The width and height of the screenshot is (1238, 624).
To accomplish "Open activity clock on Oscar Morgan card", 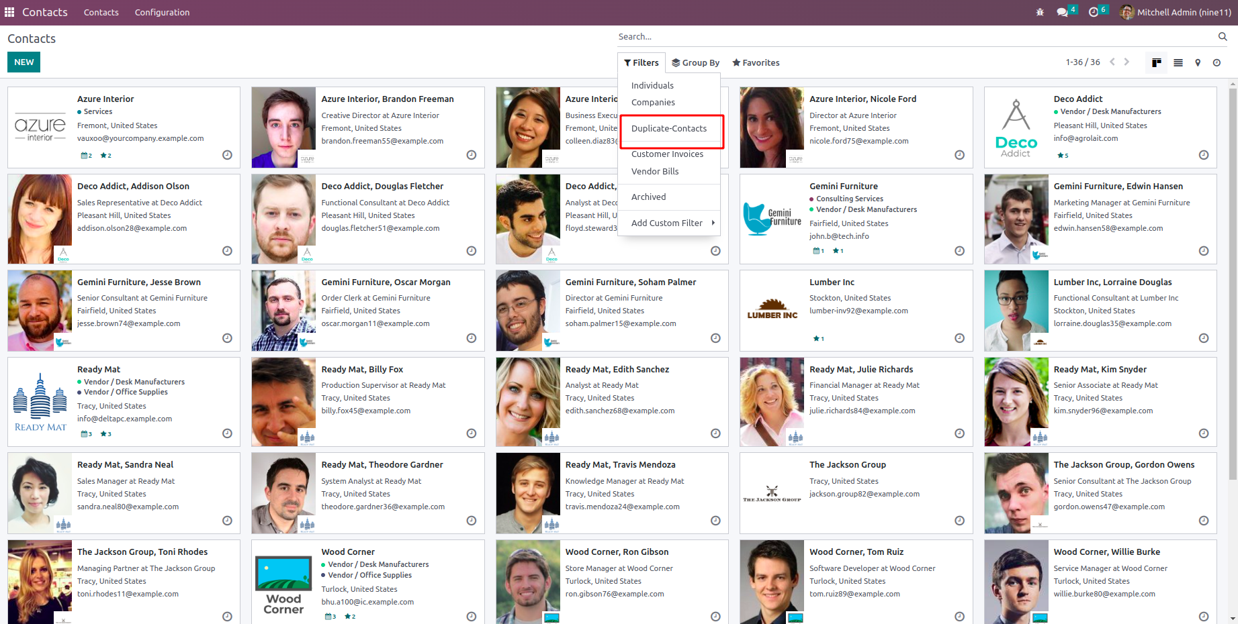I will [472, 338].
